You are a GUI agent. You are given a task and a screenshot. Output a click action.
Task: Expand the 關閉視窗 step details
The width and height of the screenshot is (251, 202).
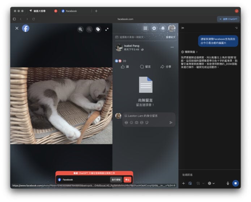pos(190,52)
